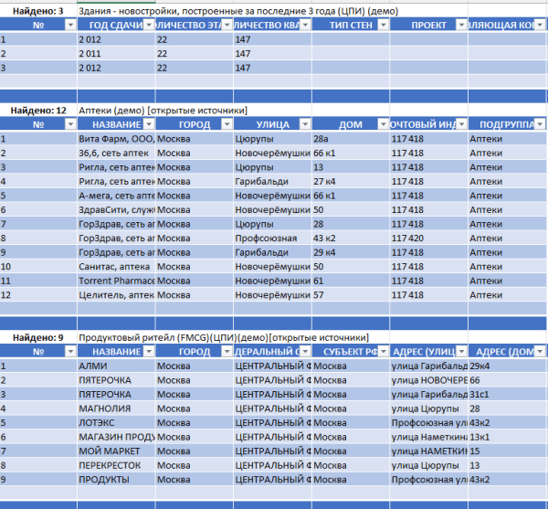This screenshot has height=509, width=548.
Task: Open the СУБЪЕКТ РФ filter dropdown
Action: point(381,352)
